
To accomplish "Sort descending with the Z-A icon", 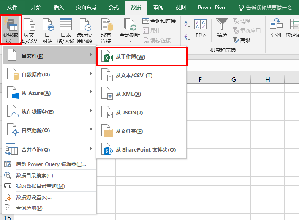I will 187,37.
